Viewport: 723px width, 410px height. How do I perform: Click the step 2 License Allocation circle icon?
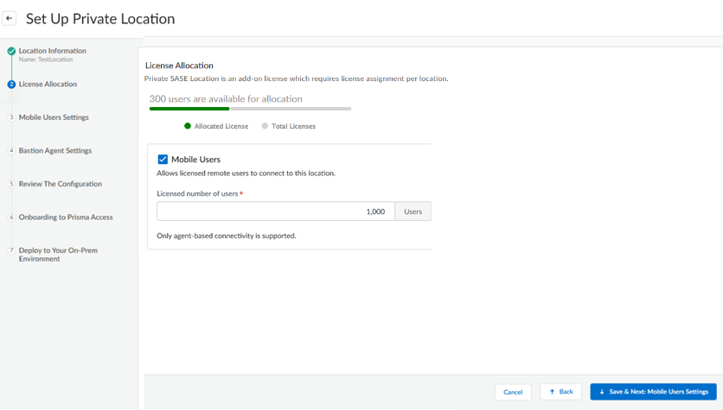tap(11, 85)
